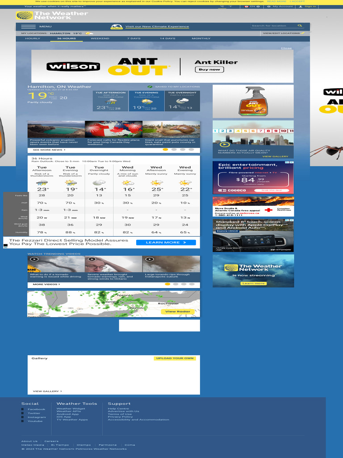Open Canada Day forecast news thumbnail
Viewport: 343px width, 458px height.
(113, 129)
